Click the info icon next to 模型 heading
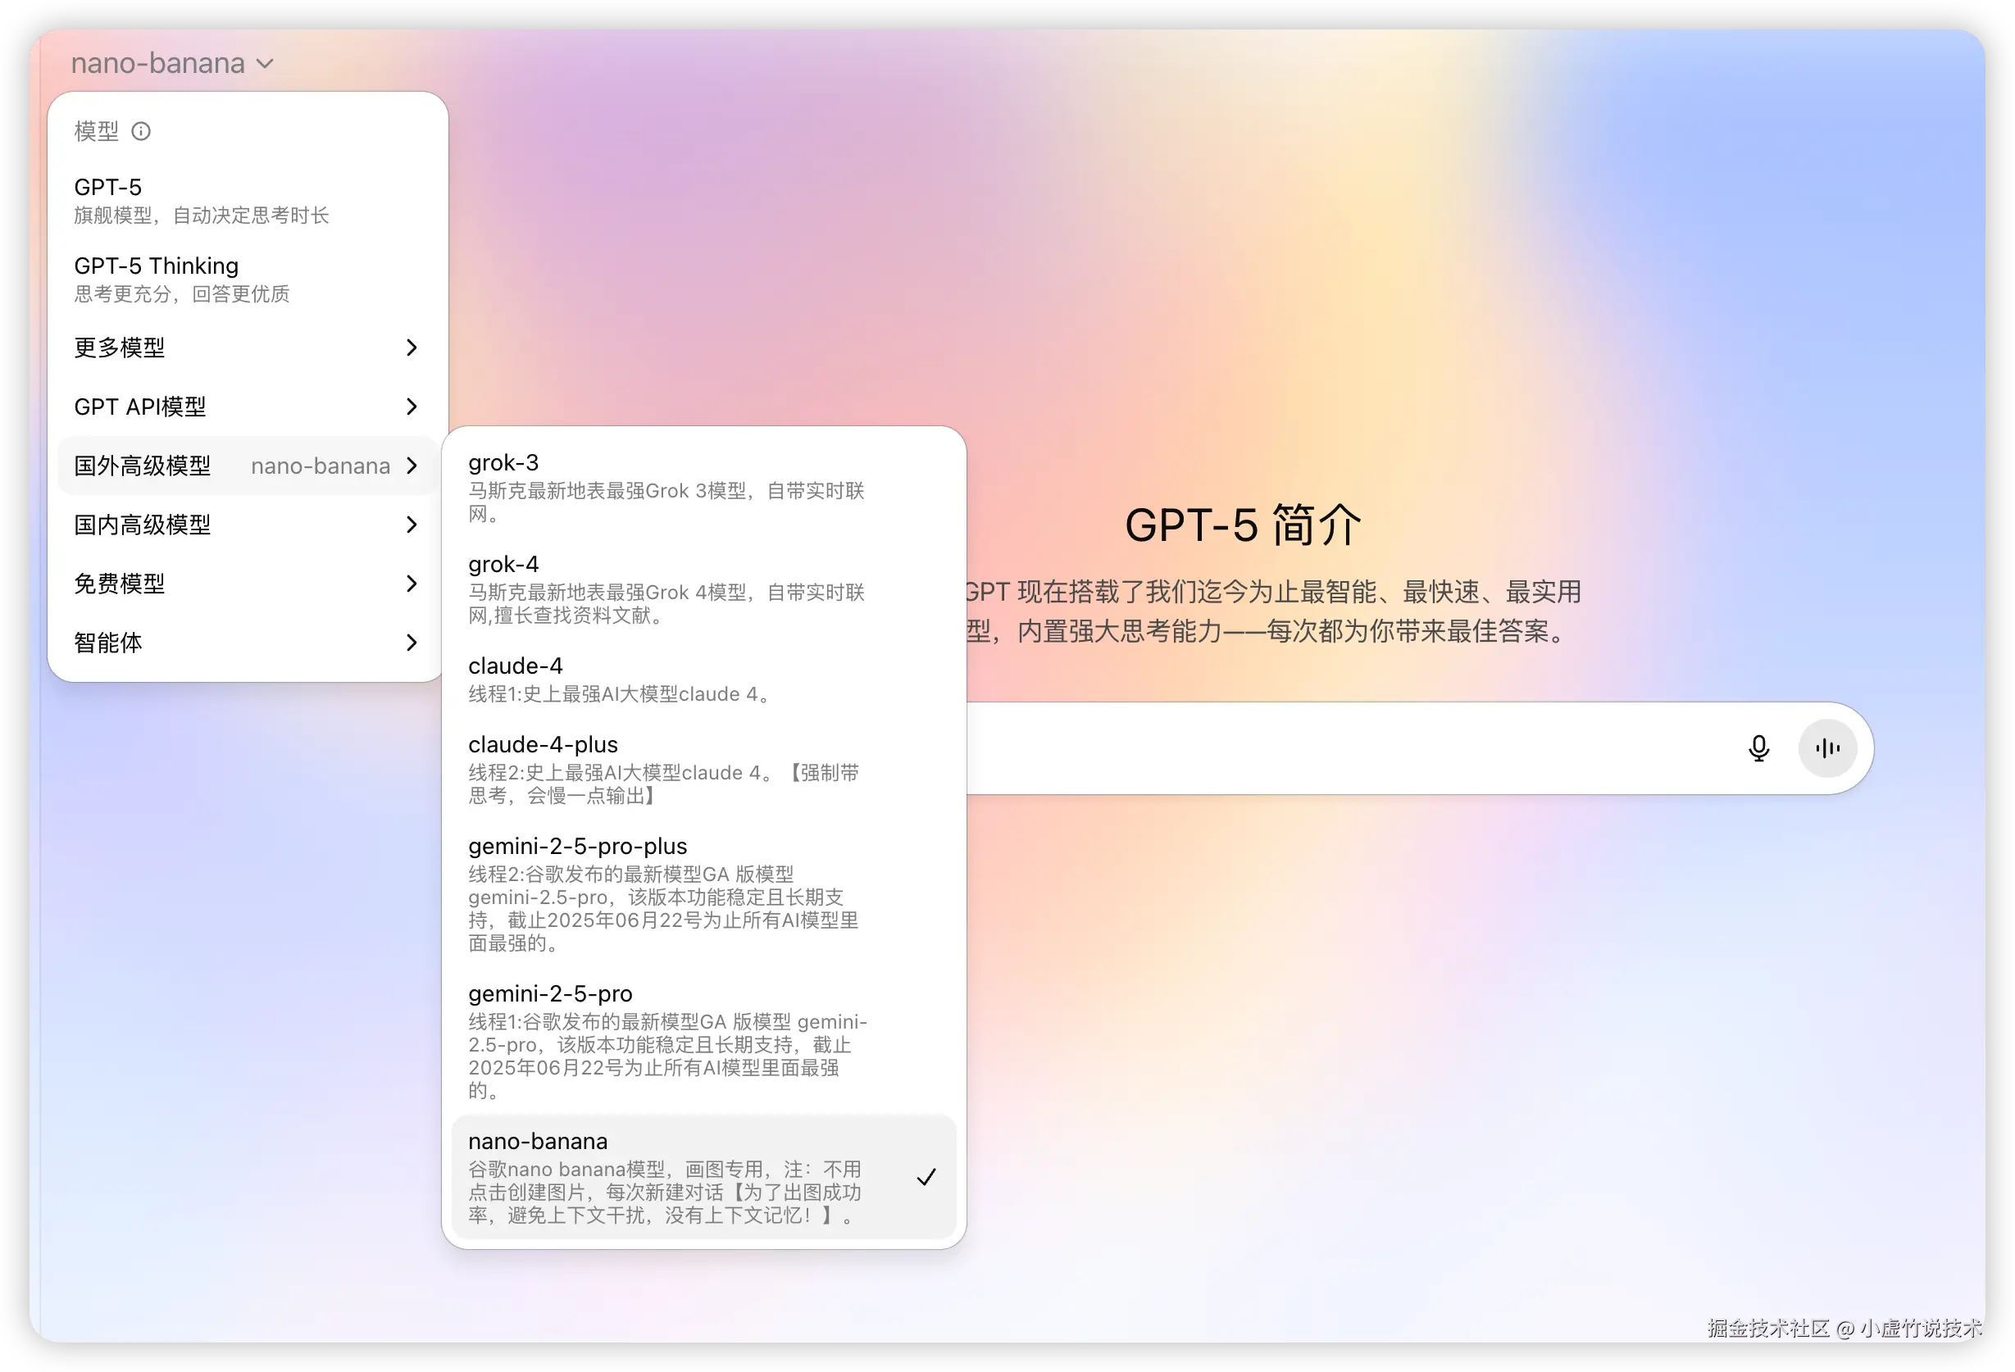Image resolution: width=2015 pixels, height=1372 pixels. pyautogui.click(x=140, y=131)
